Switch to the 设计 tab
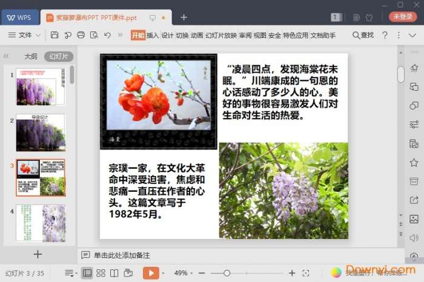The height and width of the screenshot is (282, 424). click(x=167, y=35)
